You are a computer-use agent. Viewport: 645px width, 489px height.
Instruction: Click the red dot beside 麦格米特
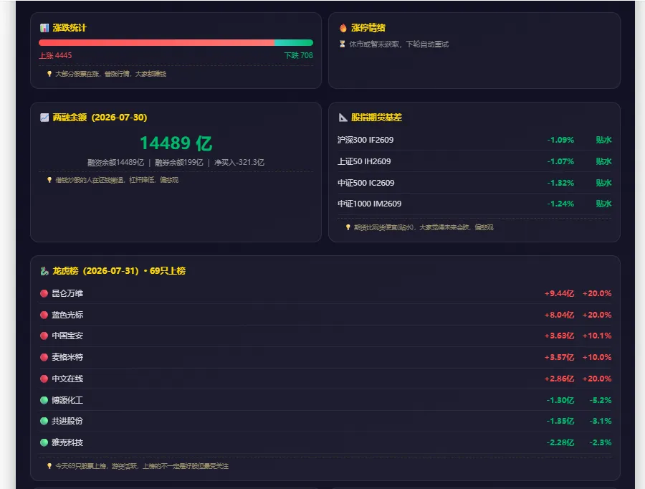pyautogui.click(x=44, y=357)
